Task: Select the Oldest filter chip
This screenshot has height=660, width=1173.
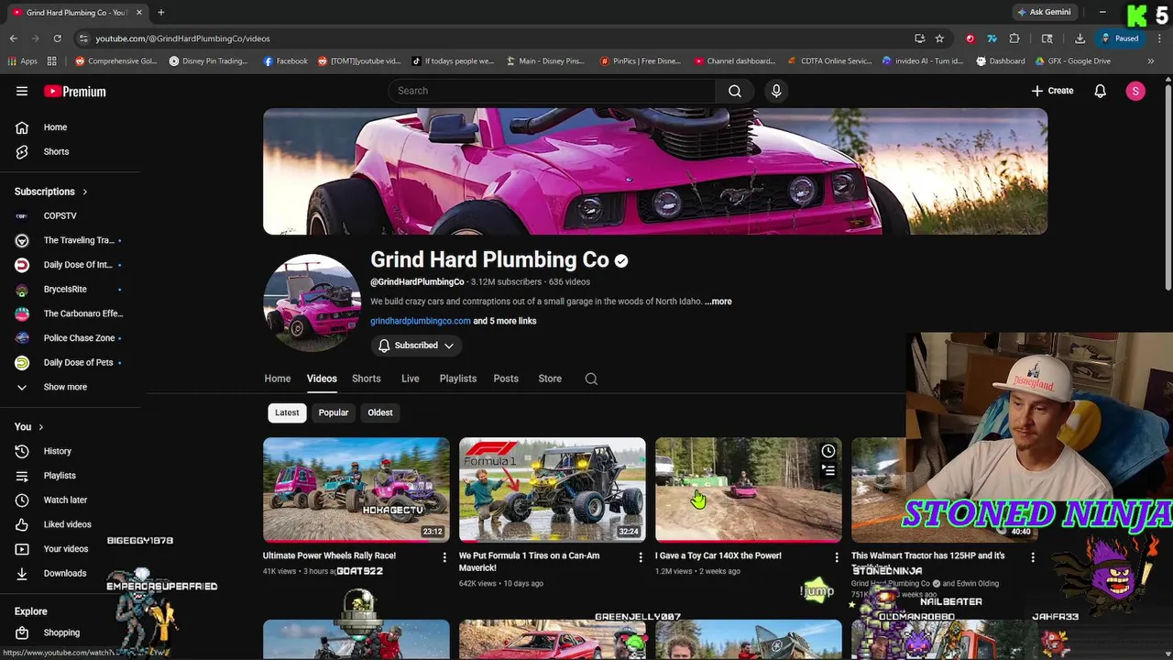Action: coord(380,412)
